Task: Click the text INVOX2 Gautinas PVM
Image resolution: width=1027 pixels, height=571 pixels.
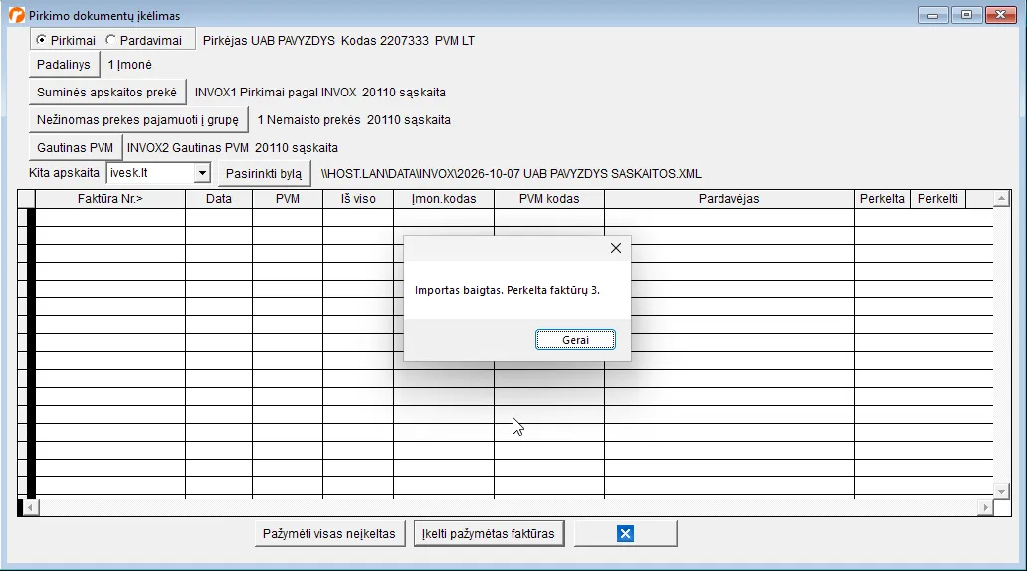Action: [x=188, y=148]
